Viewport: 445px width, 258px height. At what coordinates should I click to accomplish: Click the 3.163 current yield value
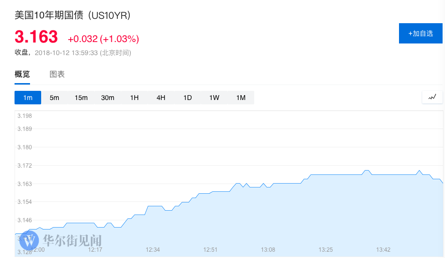tap(36, 37)
